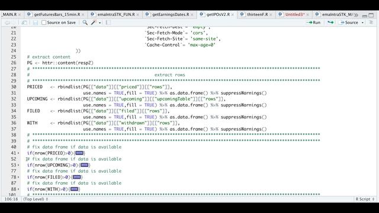The height and width of the screenshot is (213, 379).
Task: Click the line 40 '# fix data frame' comment
Action: (x=74, y=147)
